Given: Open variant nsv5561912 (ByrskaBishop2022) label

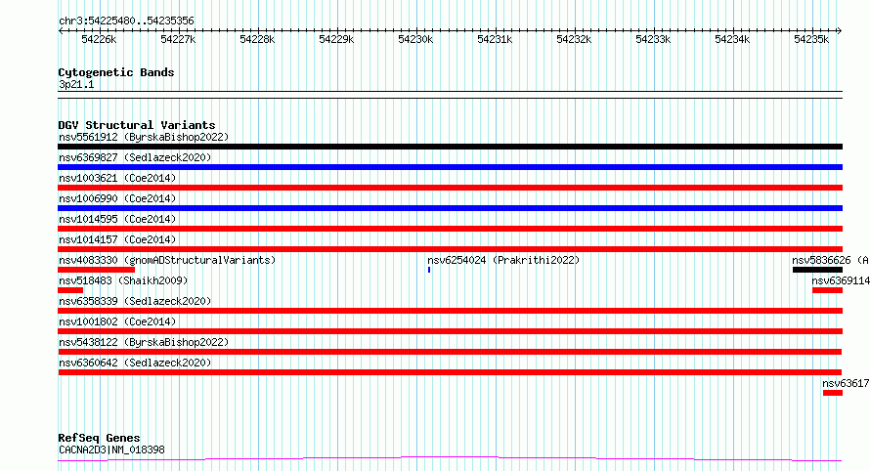Looking at the screenshot, I should [144, 137].
